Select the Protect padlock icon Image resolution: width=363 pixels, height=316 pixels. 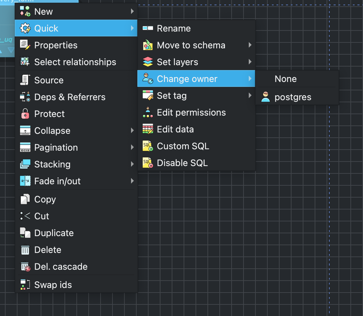pyautogui.click(x=25, y=114)
